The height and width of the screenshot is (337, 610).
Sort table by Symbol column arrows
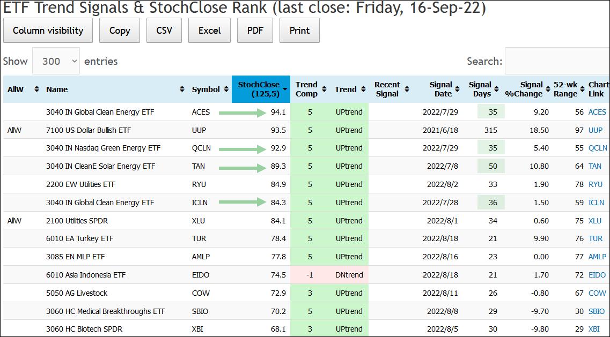[225, 89]
